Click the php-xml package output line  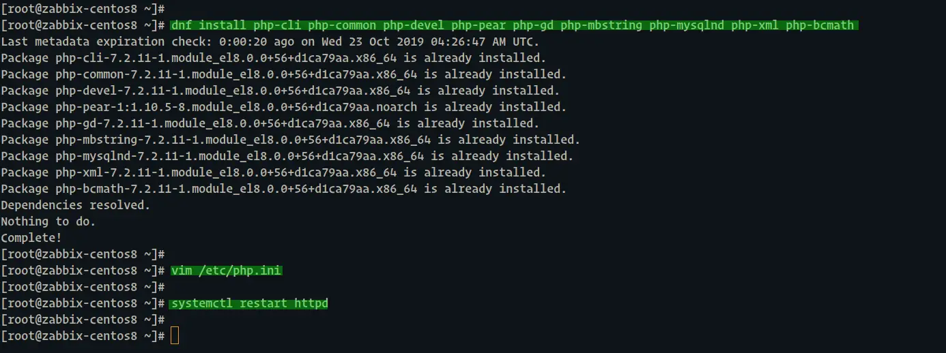click(x=274, y=172)
